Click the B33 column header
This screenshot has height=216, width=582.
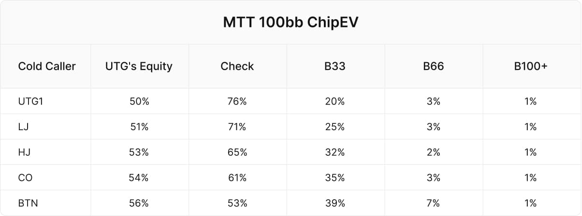(335, 67)
